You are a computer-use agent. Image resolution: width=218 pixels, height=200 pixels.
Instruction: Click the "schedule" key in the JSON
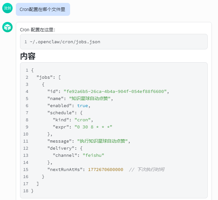click(61, 113)
